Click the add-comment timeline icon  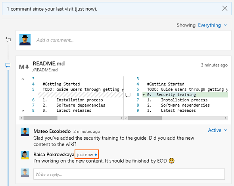pos(8,40)
